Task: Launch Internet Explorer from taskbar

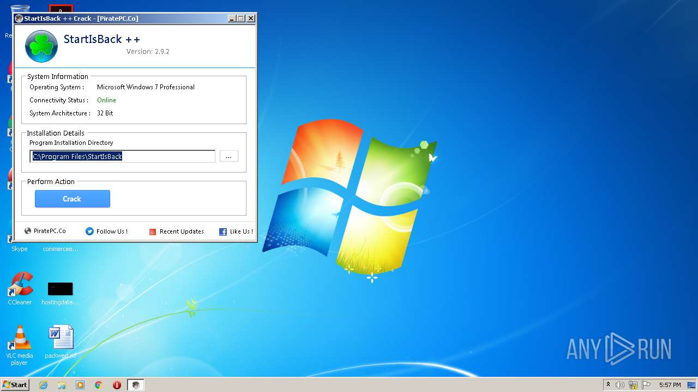Action: (x=43, y=385)
